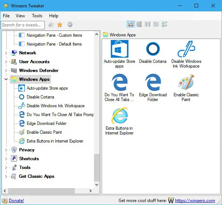The image size is (222, 205).
Task: Switch to details view mode
Action: [164, 24]
